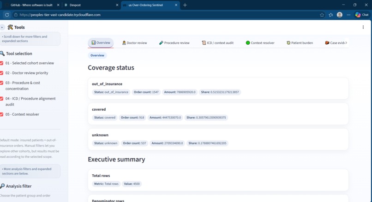Click the Coverage status heading

point(111,68)
